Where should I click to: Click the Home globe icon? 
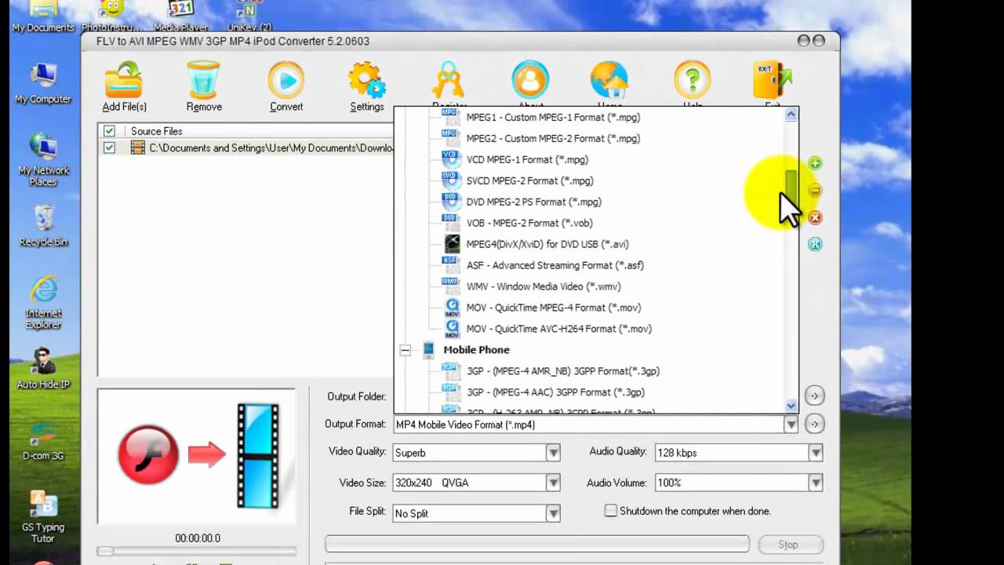point(609,80)
